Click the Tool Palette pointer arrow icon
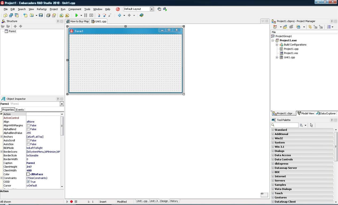Screen dimensions: 338x205 tap(311, 125)
